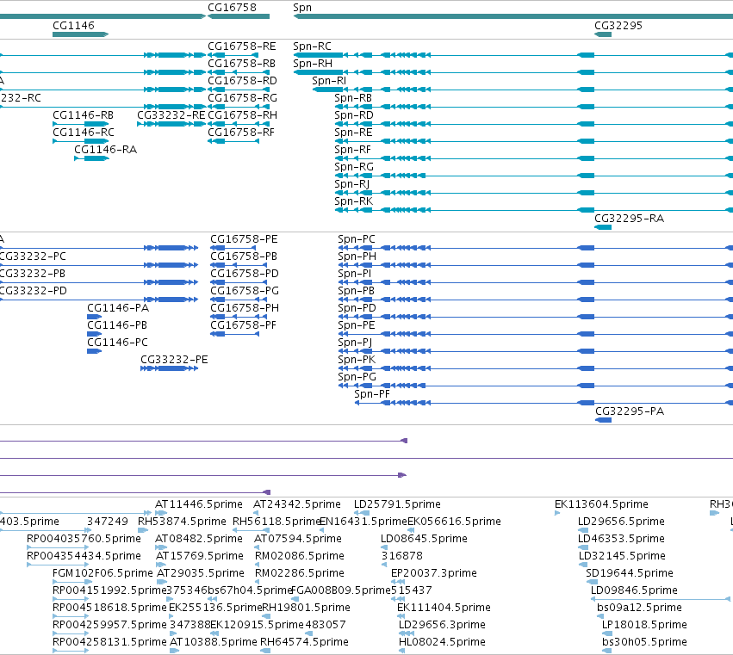
Task: Open the Spn-PH protein label
Action: (357, 257)
